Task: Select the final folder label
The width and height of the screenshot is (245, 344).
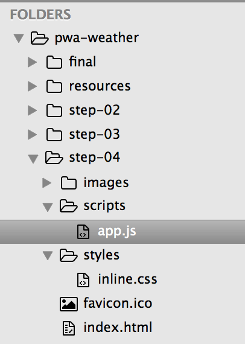Action: coord(83,62)
